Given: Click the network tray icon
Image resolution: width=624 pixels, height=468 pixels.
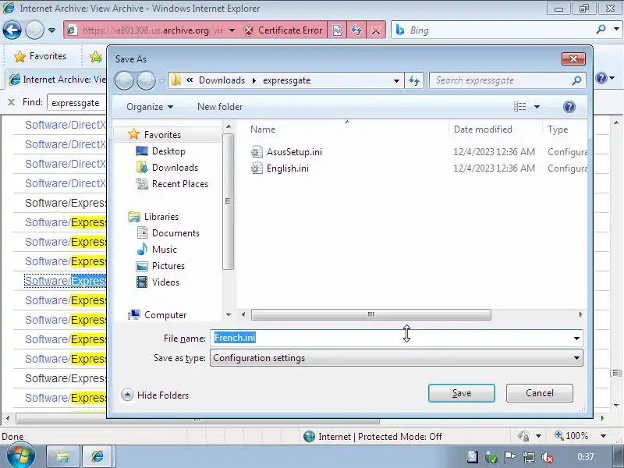Looking at the screenshot, I should (x=529, y=457).
